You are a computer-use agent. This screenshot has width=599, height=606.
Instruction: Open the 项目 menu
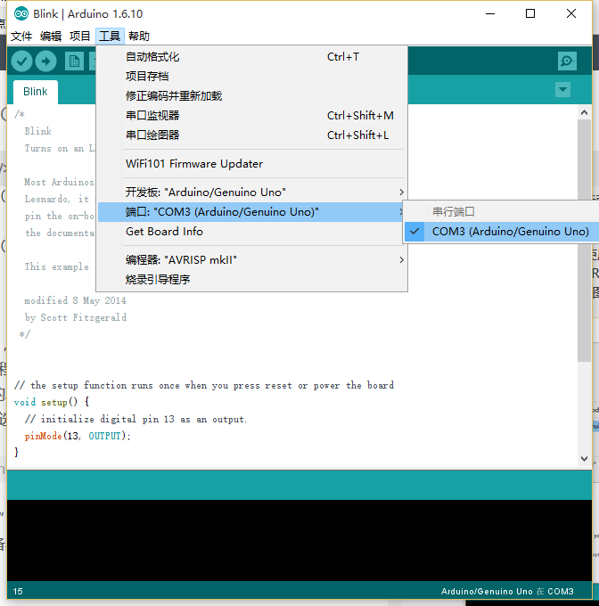tap(80, 37)
